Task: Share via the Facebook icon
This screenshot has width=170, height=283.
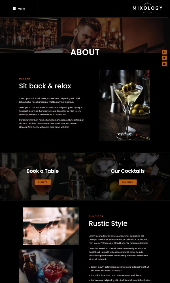Action: pyautogui.click(x=164, y=52)
